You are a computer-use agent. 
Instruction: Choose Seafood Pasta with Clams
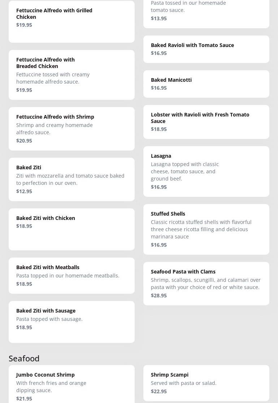206,284
